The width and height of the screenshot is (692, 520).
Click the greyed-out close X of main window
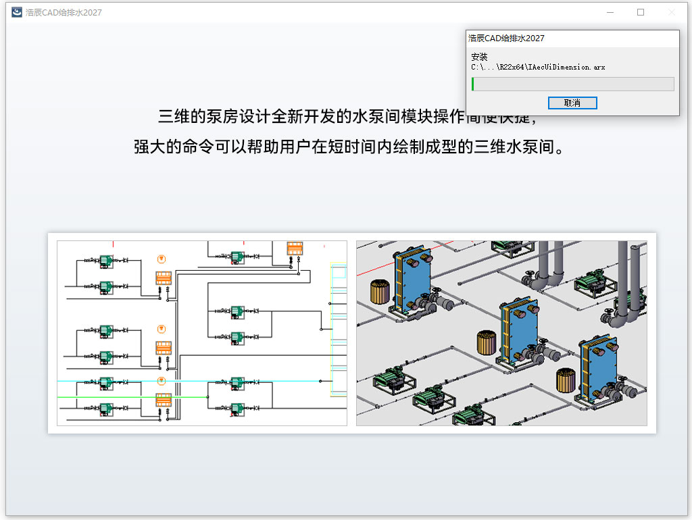(x=671, y=12)
